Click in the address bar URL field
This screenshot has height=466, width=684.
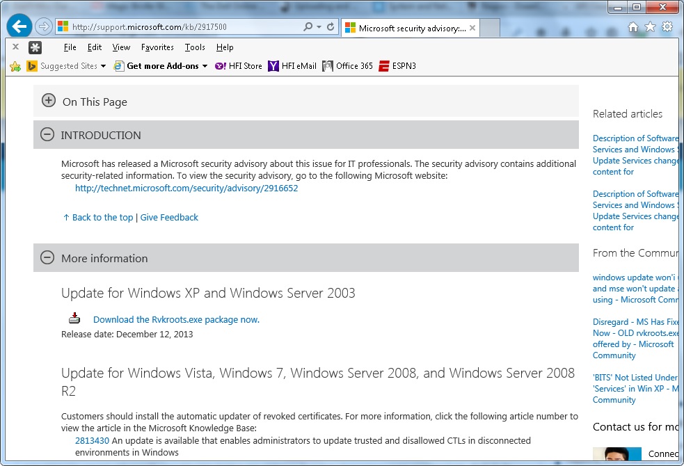(181, 27)
